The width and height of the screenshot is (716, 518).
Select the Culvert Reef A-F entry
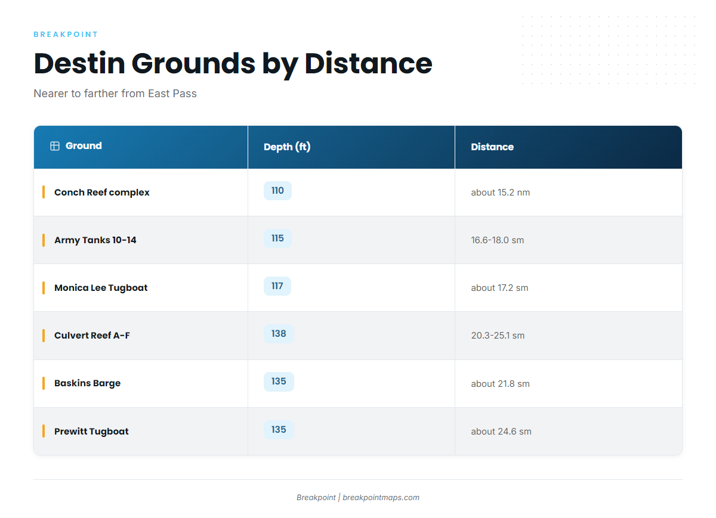point(92,336)
